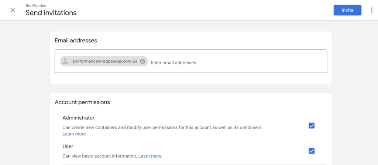
Task: Click 'Can view basic account information' text
Action: tap(100, 156)
